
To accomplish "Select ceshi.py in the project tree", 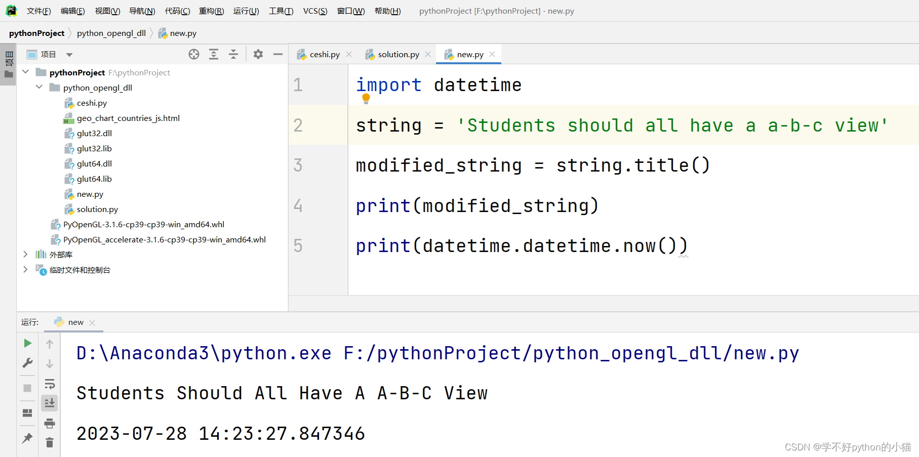I will point(92,103).
